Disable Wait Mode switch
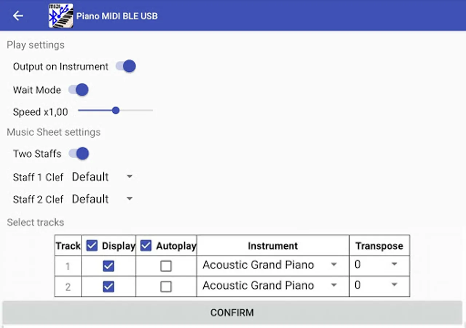 click(79, 90)
